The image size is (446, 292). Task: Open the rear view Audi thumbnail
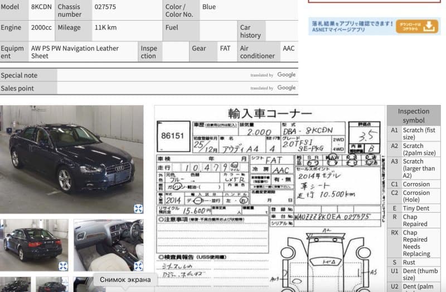click(x=34, y=245)
